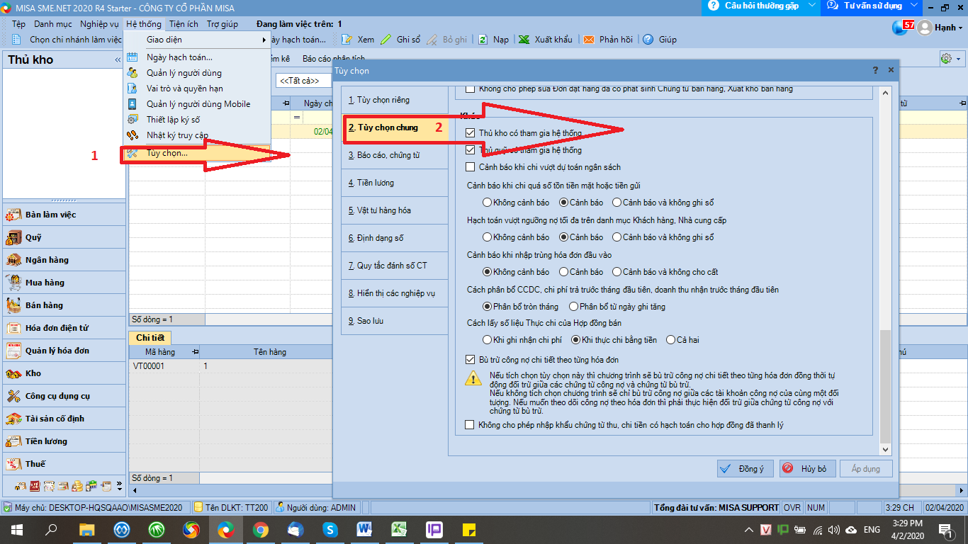The width and height of the screenshot is (968, 544).
Task: Expand Câu hỏi thường gặp dropdown arrow
Action: tap(812, 6)
